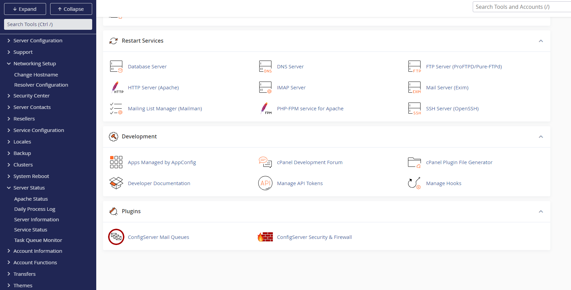Click the Collapse button
This screenshot has width=571, height=290.
coord(71,9)
